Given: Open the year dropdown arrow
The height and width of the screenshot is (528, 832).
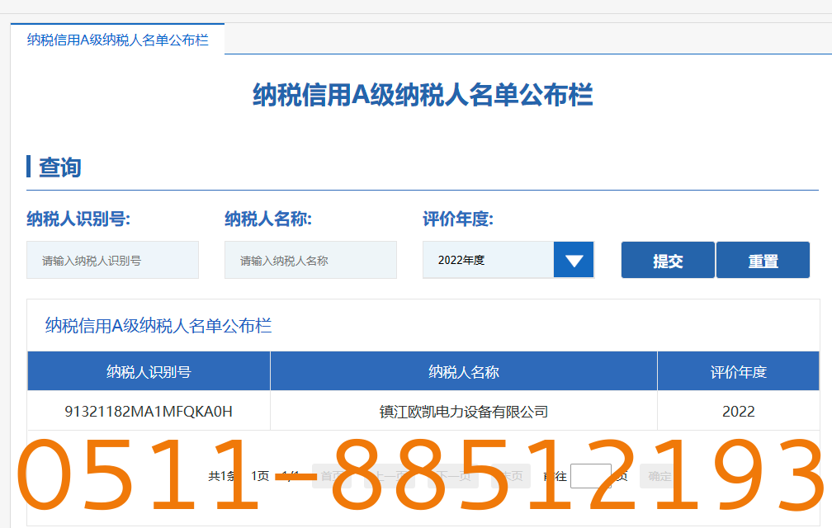Looking at the screenshot, I should pos(574,261).
